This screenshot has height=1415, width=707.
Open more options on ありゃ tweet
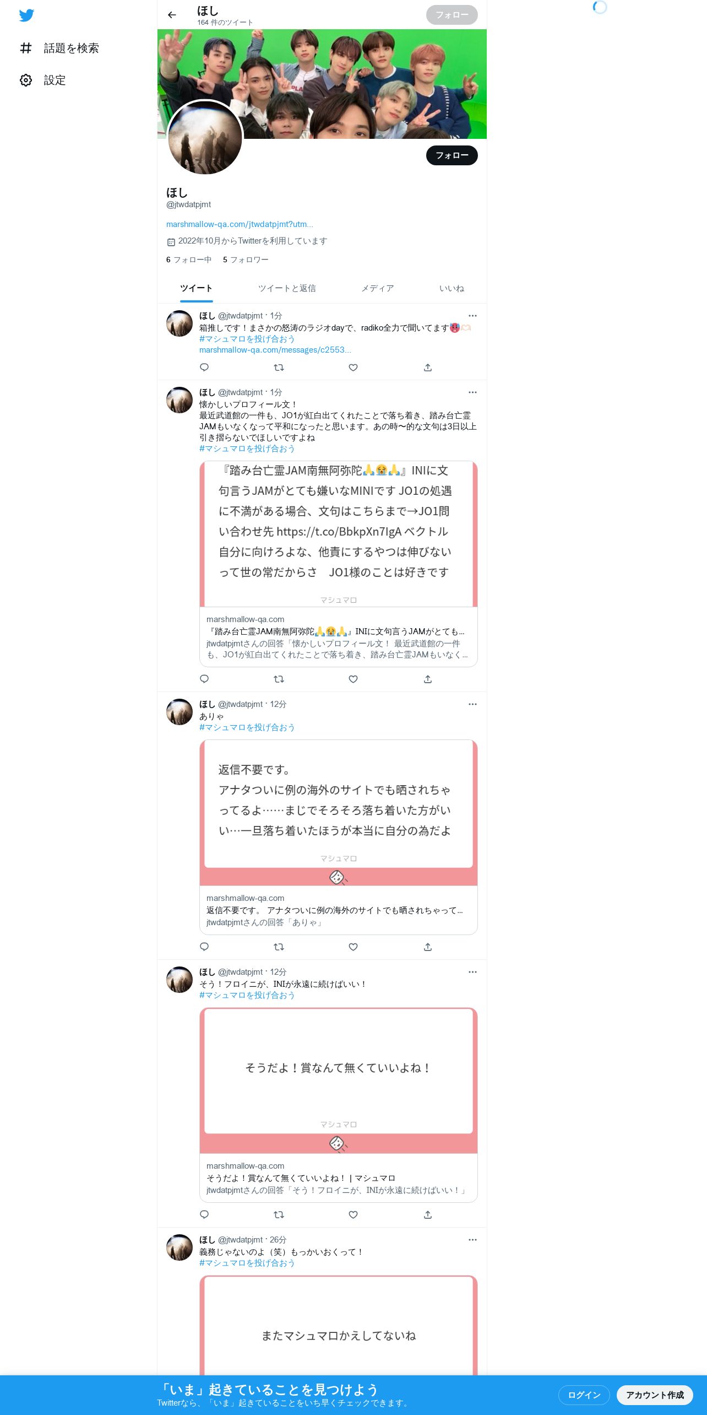tap(472, 704)
